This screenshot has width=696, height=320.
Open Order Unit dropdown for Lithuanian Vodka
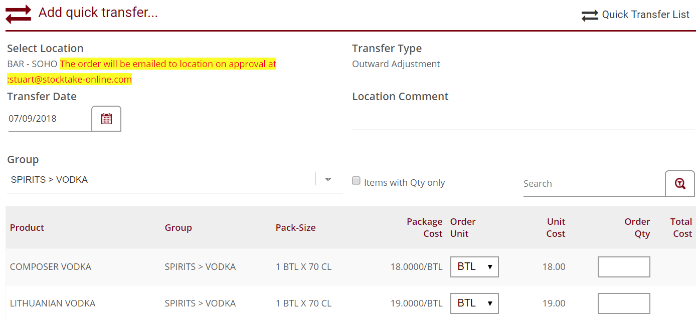474,303
